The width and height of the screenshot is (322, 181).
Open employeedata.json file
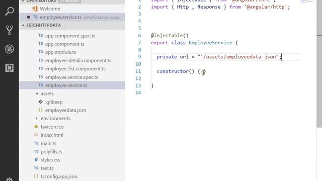pyautogui.click(x=65, y=110)
